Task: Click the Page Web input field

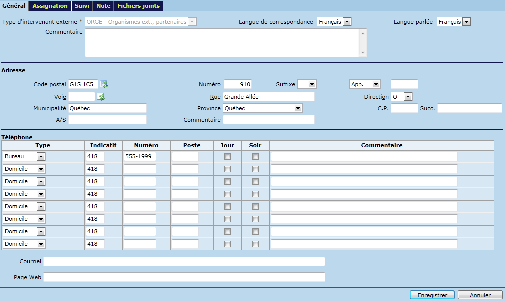Action: pos(184,277)
